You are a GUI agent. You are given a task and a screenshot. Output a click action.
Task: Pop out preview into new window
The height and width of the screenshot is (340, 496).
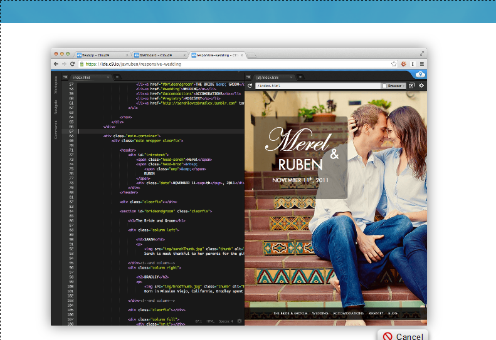click(x=411, y=86)
